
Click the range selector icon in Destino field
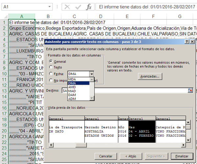click(190, 91)
